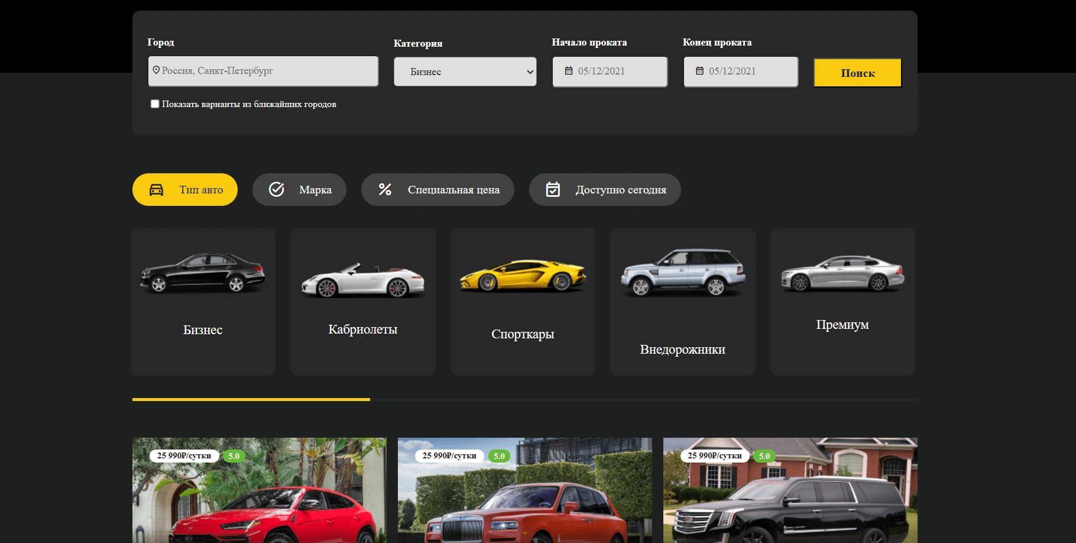This screenshot has width=1076, height=543.
Task: Open the Внедорожники car category card
Action: tap(683, 302)
